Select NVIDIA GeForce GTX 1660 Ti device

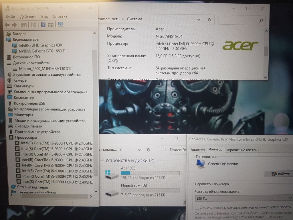click(x=42, y=51)
